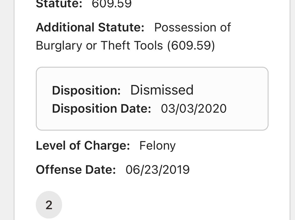Select the 03/03/2020 disposition date value
Screen dimensions: 295x220
[x=194, y=109]
